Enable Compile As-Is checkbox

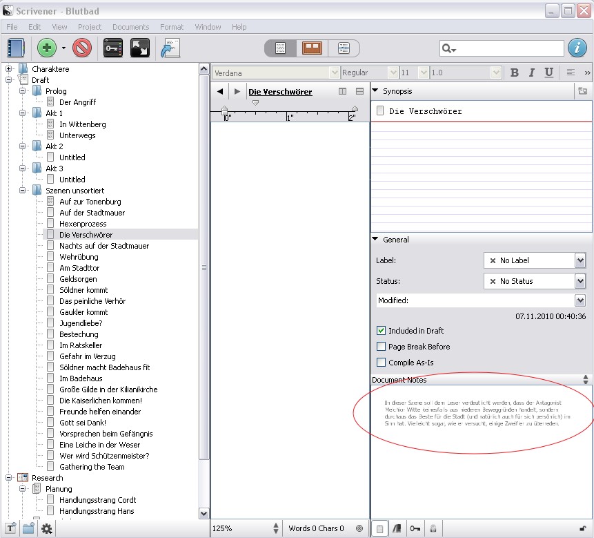(x=381, y=363)
